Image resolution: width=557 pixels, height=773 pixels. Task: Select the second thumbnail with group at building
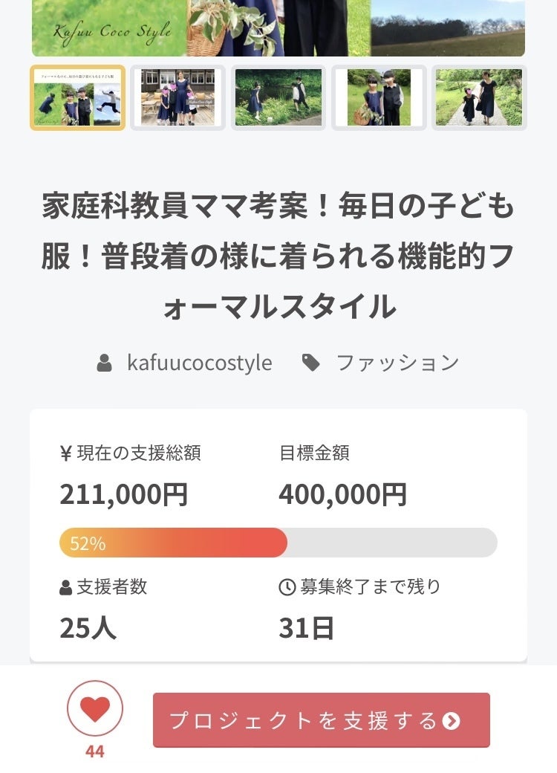point(178,97)
